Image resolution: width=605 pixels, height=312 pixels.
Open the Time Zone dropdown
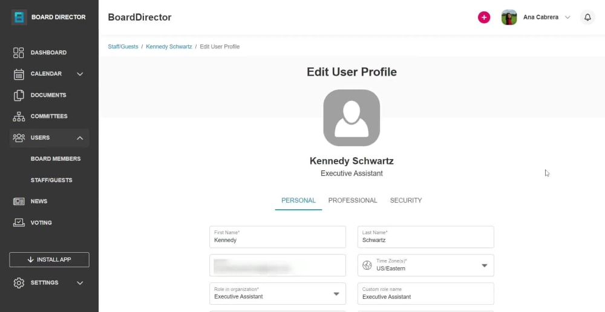425,265
